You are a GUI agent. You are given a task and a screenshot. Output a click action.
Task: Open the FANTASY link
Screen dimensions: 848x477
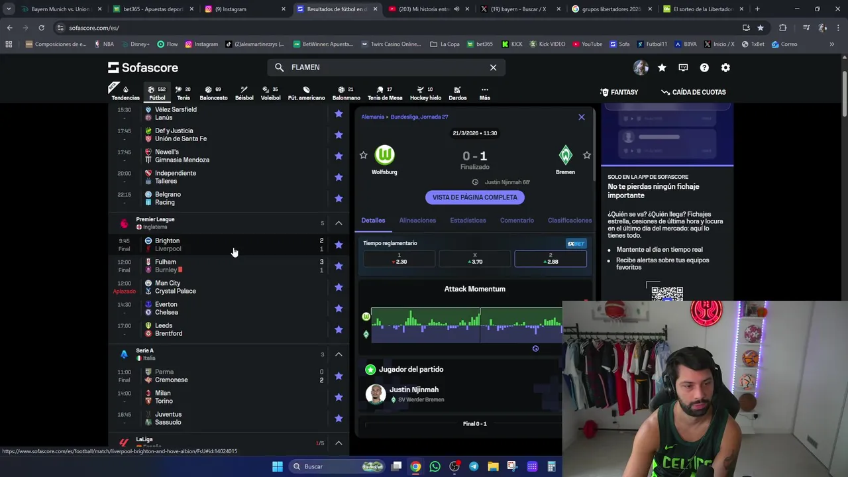pos(619,92)
